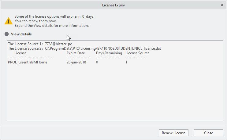Click the License Source value 1 in the row

(126, 62)
